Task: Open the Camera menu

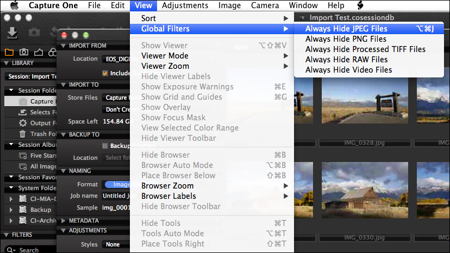Action: click(x=265, y=5)
